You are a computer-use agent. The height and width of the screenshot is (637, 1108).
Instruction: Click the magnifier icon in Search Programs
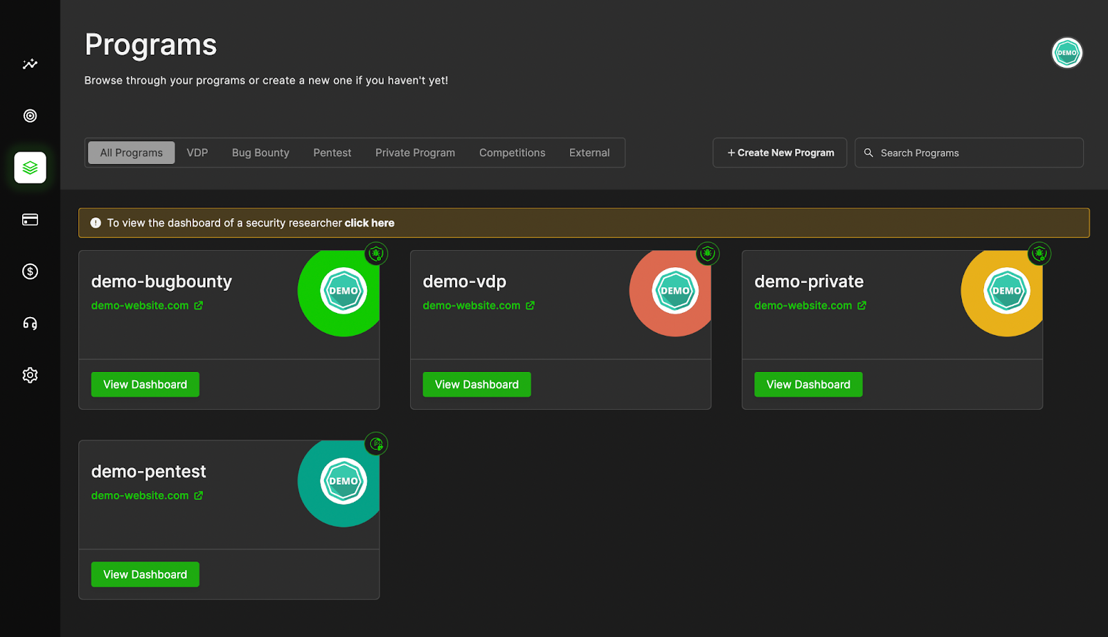coord(868,153)
